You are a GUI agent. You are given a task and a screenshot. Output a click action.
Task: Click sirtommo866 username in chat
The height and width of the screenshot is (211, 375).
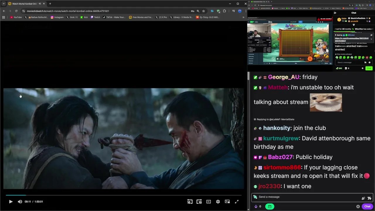click(x=282, y=167)
